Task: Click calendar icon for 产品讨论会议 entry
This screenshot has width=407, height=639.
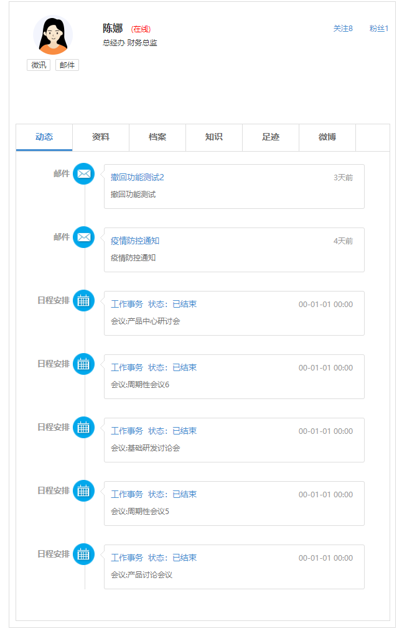Action: click(83, 554)
